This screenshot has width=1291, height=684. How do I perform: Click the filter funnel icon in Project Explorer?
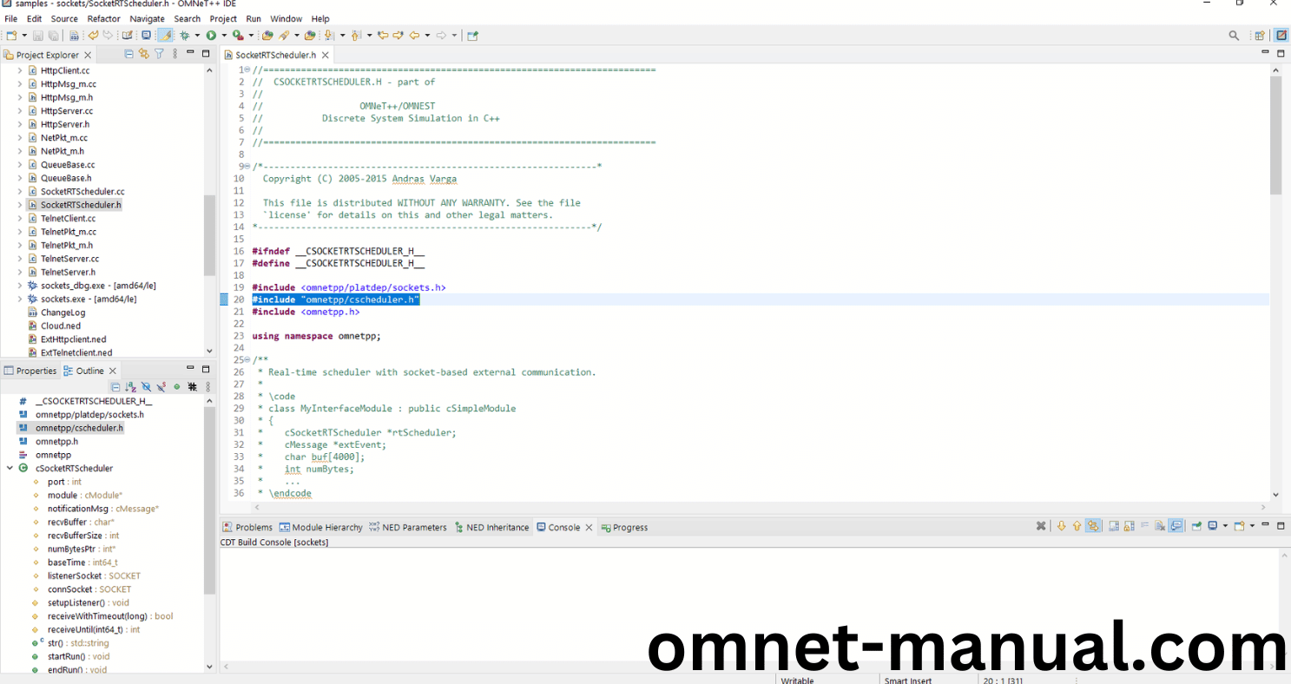(159, 54)
